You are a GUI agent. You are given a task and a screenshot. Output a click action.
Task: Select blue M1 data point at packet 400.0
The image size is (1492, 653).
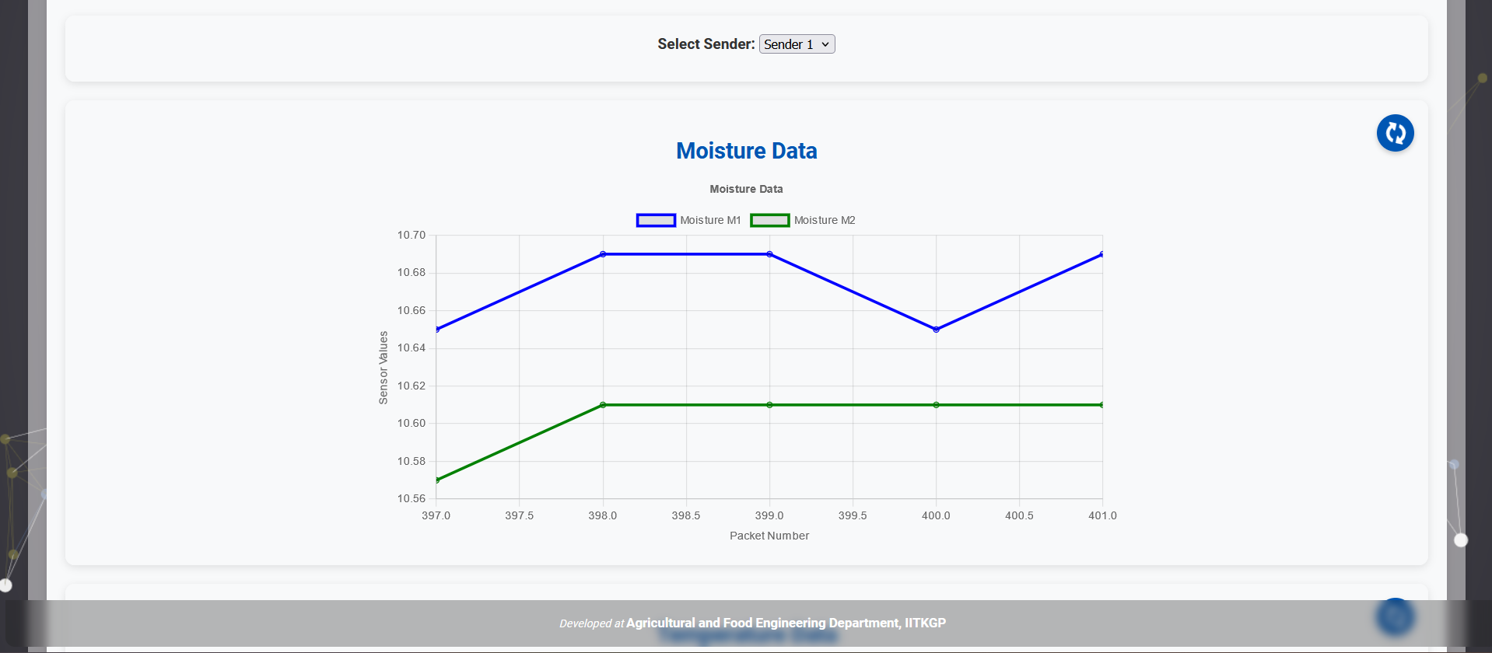click(x=936, y=330)
